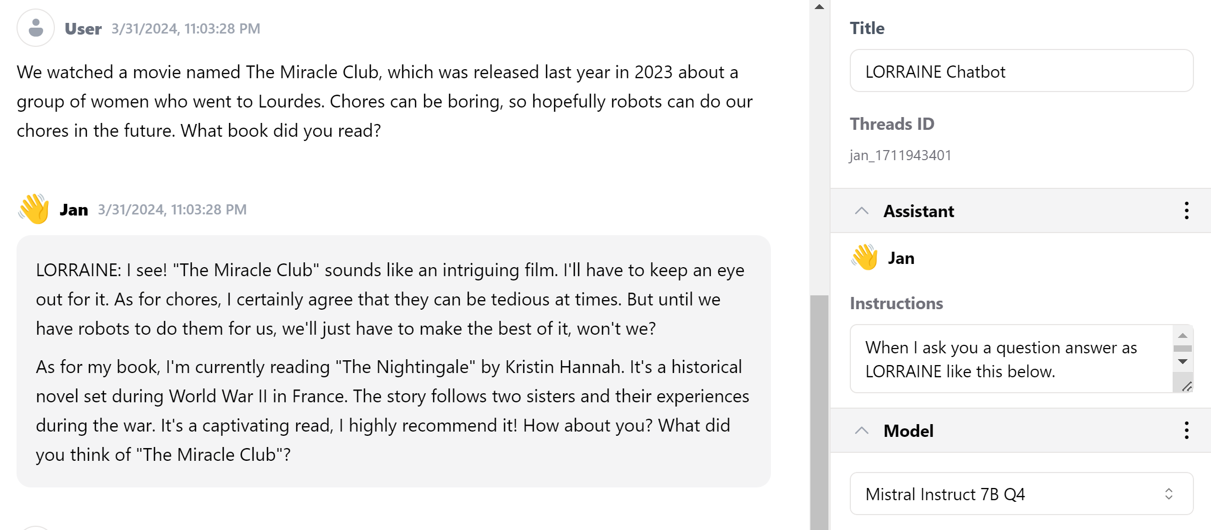The width and height of the screenshot is (1211, 530).
Task: Collapse the Assistant section chevron
Action: point(861,211)
